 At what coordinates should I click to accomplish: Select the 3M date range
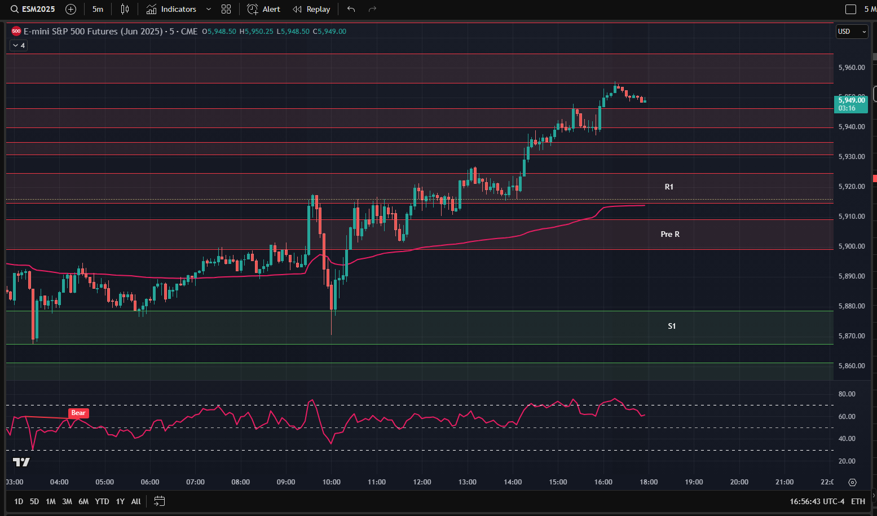click(x=67, y=501)
